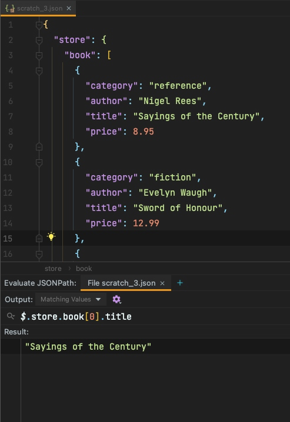Collapse the root object fold marker on line 1
The height and width of the screenshot is (422, 290).
[39, 25]
